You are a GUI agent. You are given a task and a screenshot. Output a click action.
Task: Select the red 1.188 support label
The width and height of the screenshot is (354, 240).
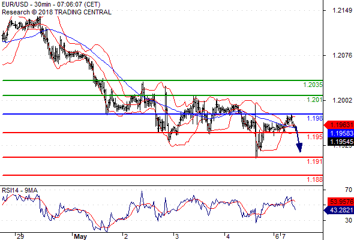(x=315, y=179)
